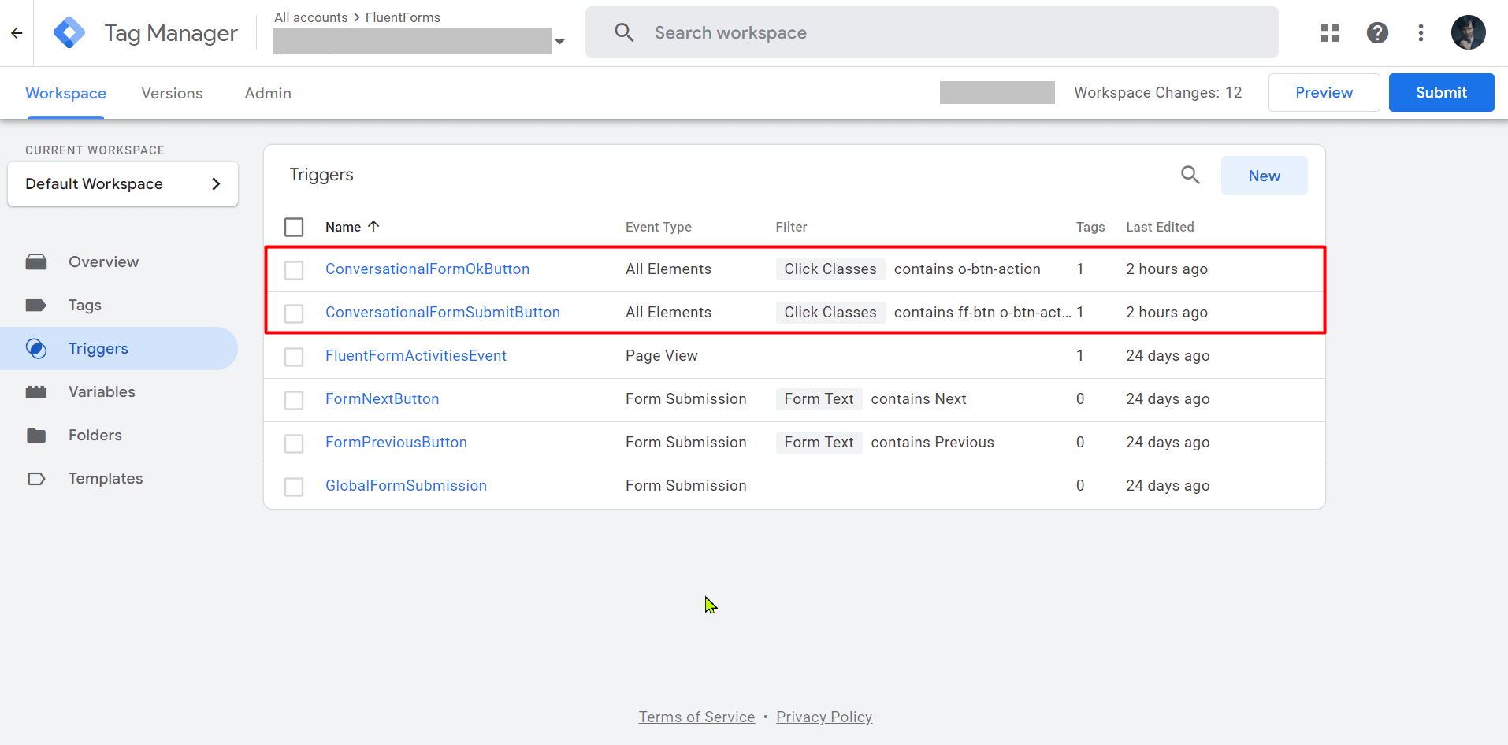Open the three-dot more options menu
This screenshot has width=1508, height=745.
pos(1421,33)
